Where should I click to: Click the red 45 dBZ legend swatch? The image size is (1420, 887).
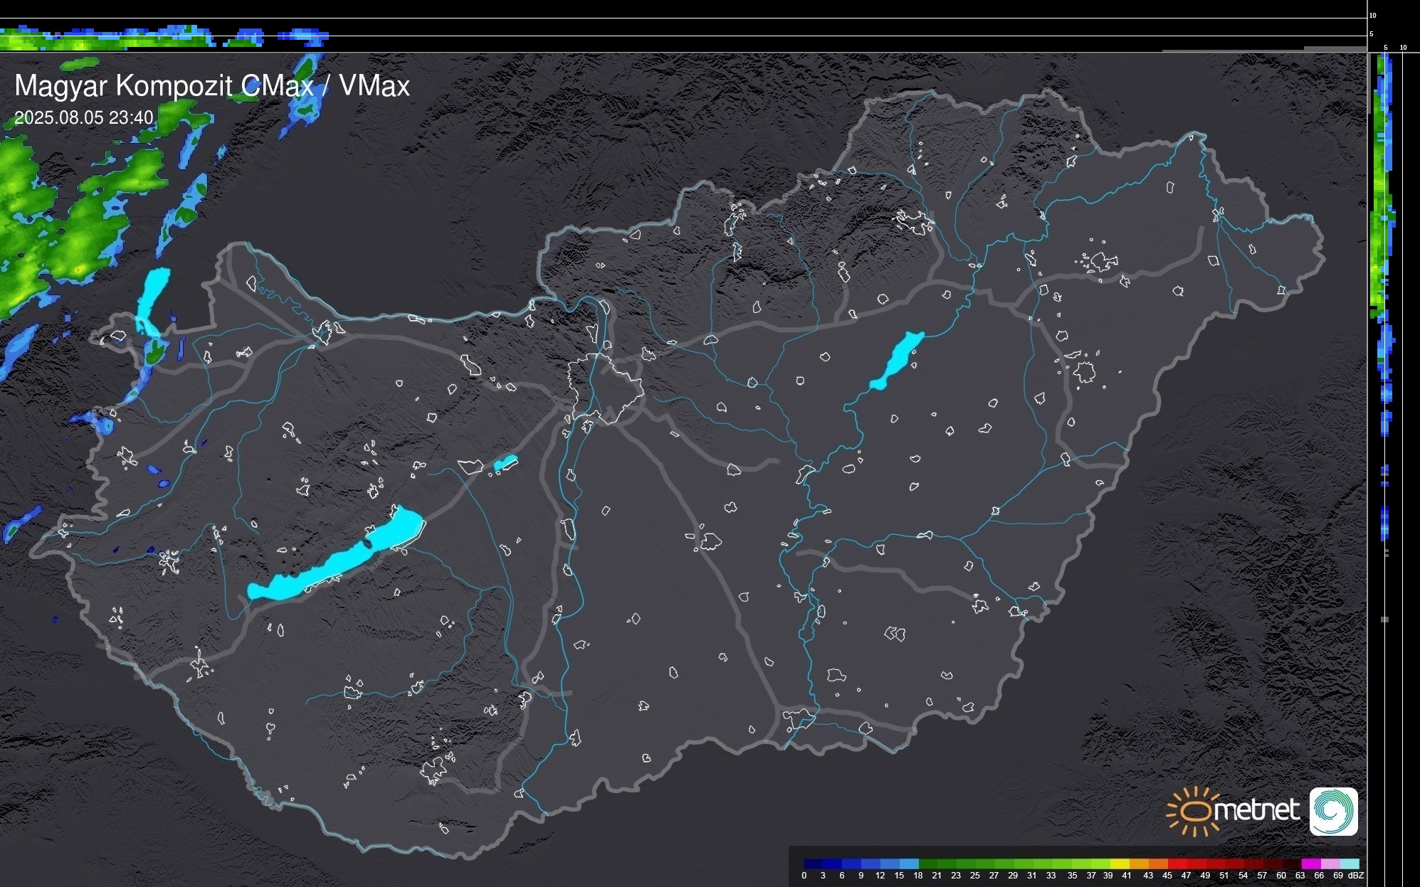click(1176, 864)
